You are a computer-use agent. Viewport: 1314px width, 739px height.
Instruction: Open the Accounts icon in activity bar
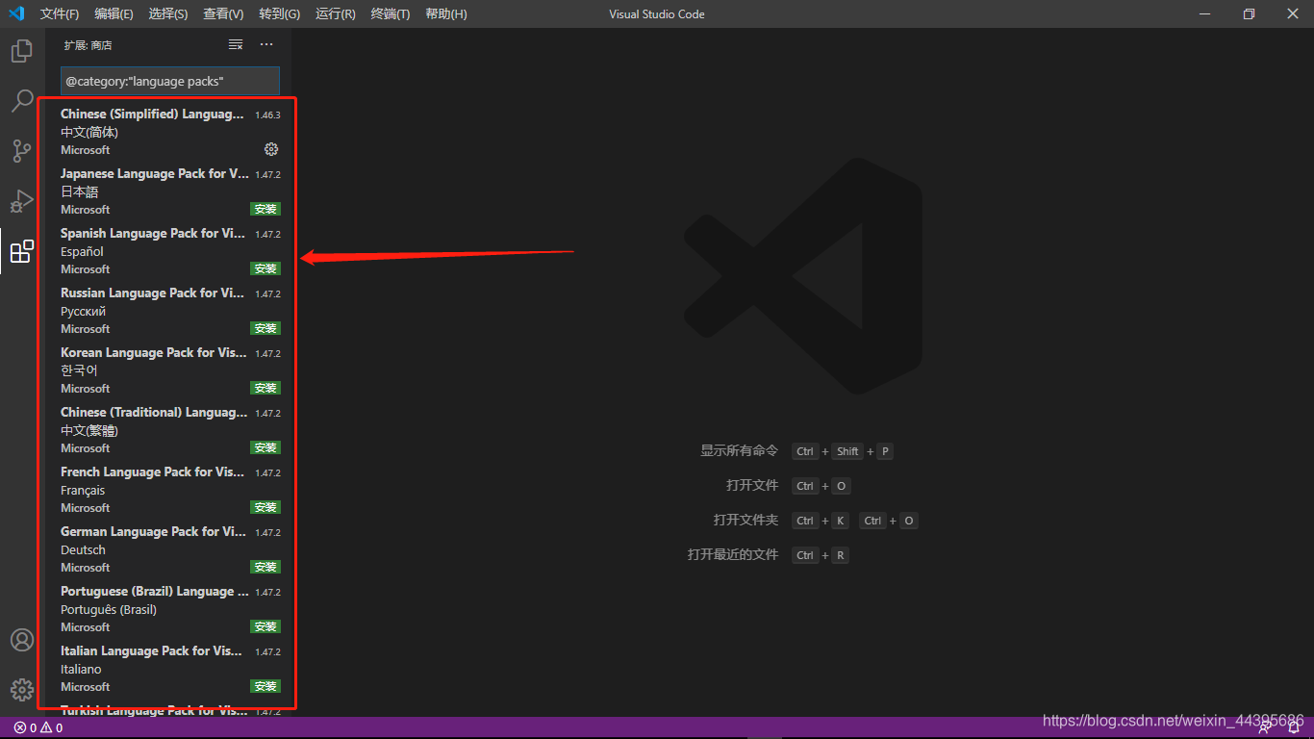point(22,640)
